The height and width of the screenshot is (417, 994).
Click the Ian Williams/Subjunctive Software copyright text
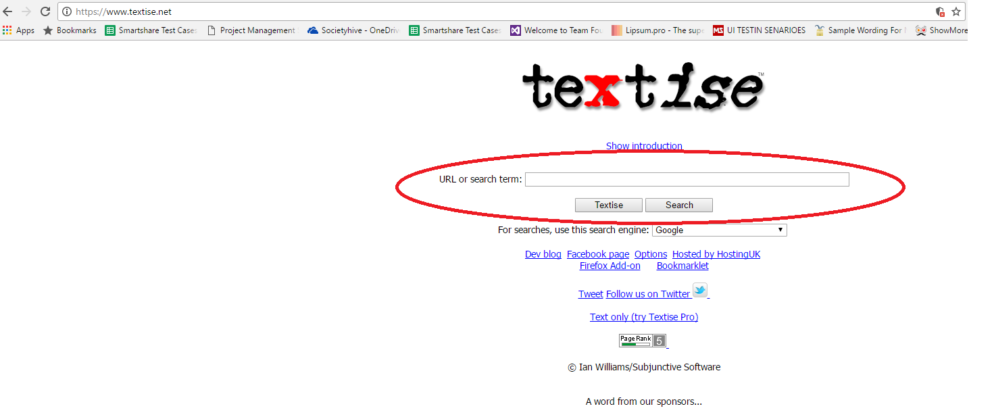[644, 367]
